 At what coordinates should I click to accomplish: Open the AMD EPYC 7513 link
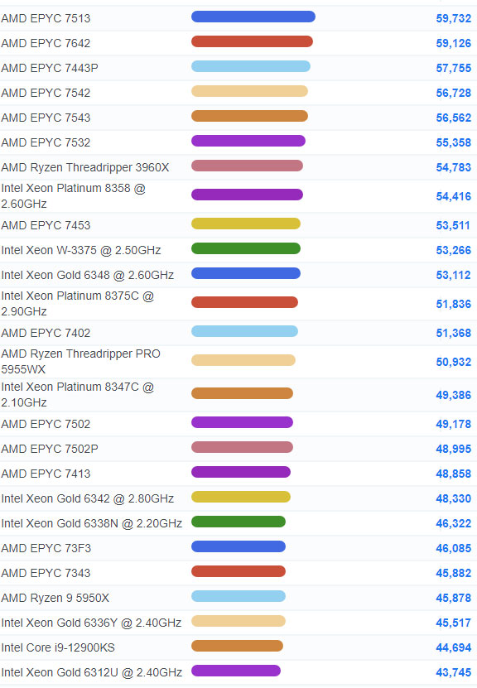click(x=46, y=18)
